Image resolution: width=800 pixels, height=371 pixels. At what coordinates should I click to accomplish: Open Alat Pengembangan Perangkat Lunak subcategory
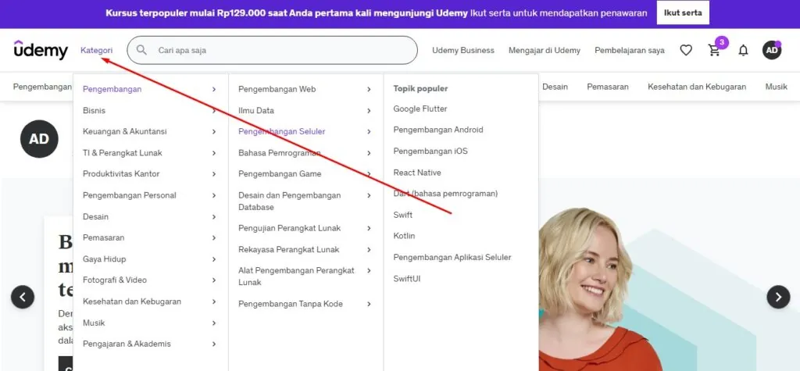pos(296,276)
